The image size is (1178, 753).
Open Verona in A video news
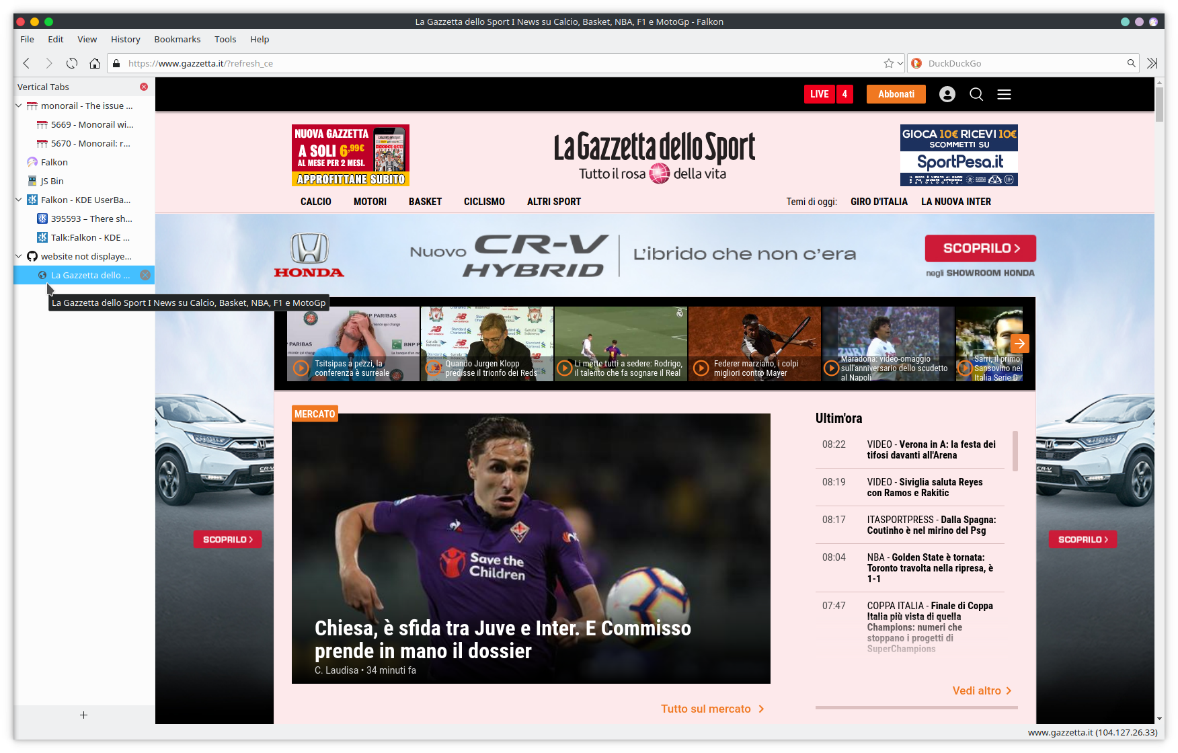tap(931, 450)
